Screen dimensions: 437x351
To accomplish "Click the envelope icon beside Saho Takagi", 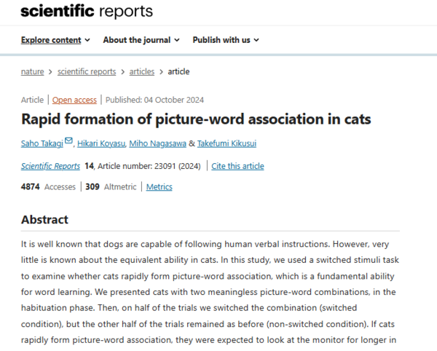I will click(x=68, y=141).
